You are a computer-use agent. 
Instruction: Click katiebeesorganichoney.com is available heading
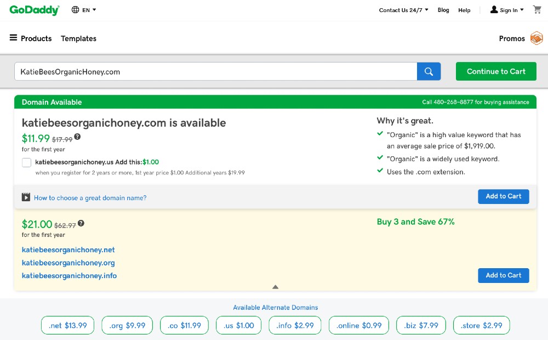pos(124,123)
